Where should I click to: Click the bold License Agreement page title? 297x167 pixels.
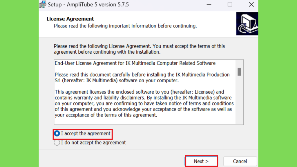pyautogui.click(x=70, y=19)
